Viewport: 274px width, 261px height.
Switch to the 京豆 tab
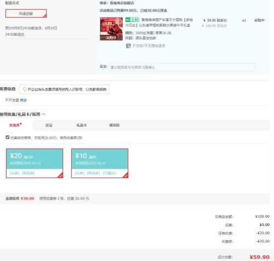49,125
